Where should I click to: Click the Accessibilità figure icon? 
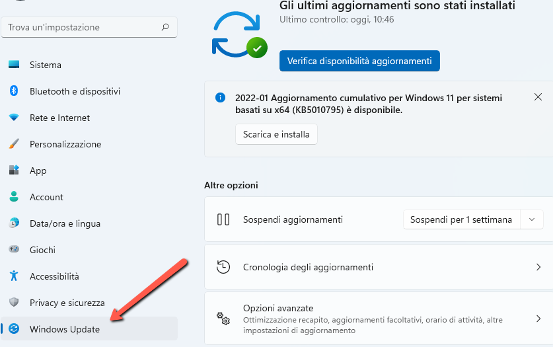pyautogui.click(x=14, y=276)
